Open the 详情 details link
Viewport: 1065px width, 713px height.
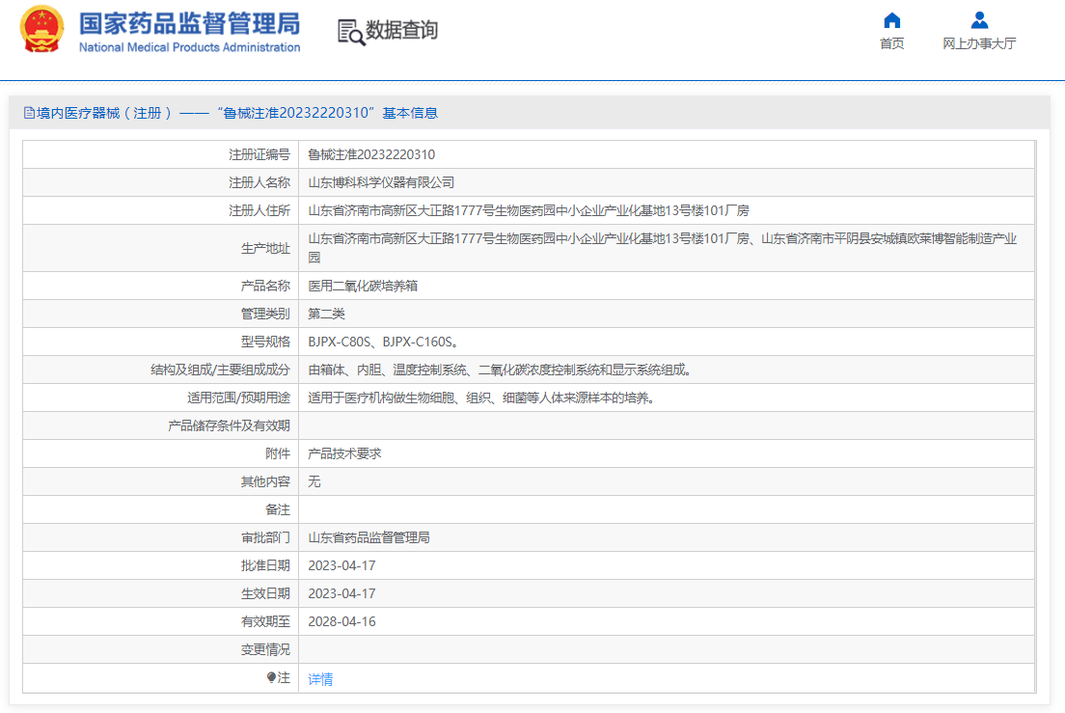coord(320,679)
